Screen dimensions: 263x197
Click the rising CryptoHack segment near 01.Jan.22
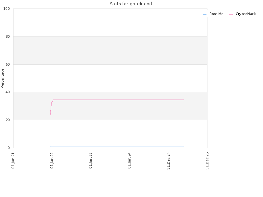(51, 107)
